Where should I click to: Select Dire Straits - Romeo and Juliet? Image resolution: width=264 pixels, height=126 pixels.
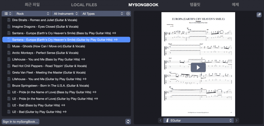pos(66,20)
